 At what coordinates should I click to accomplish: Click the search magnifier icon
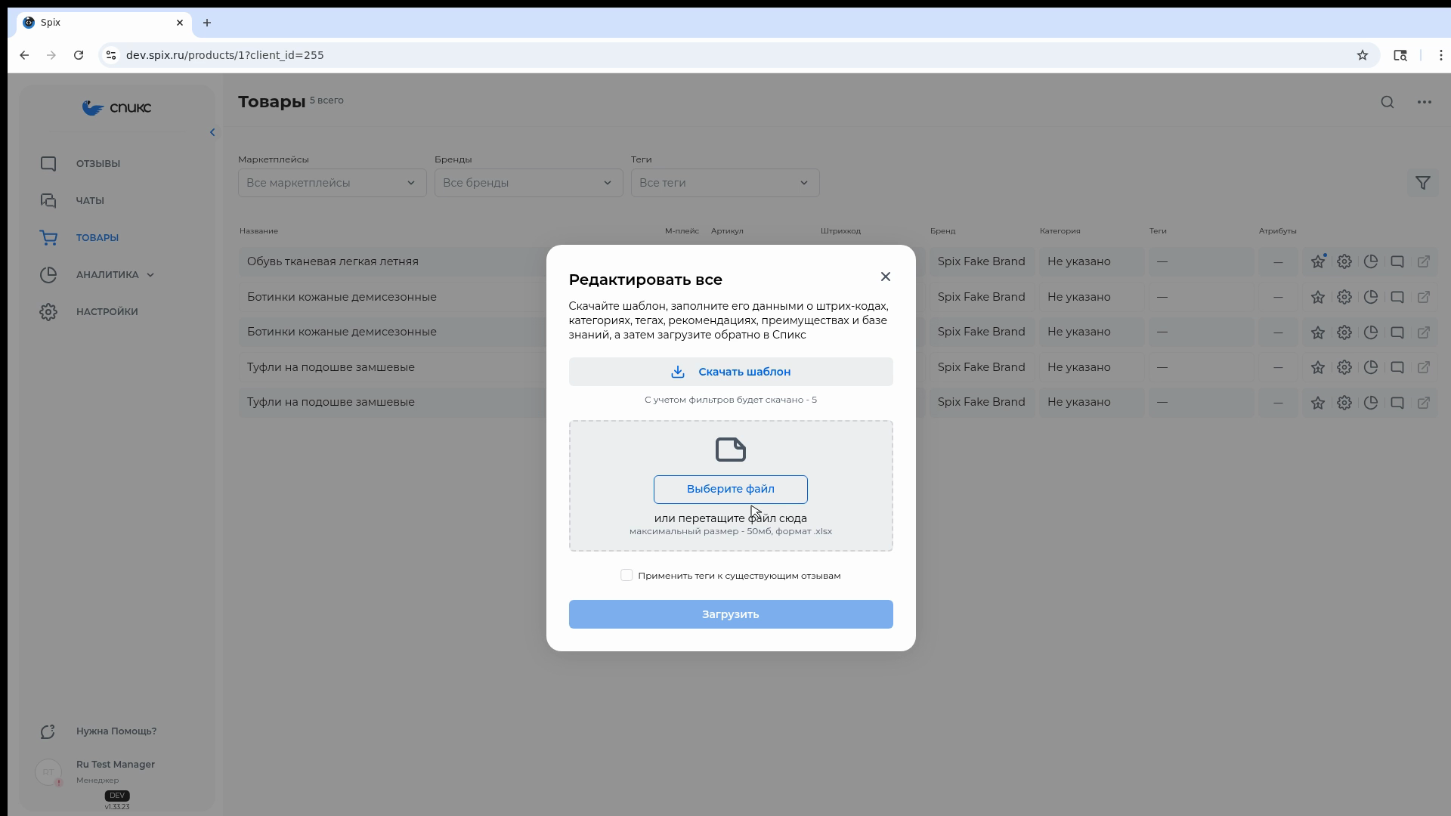point(1388,102)
